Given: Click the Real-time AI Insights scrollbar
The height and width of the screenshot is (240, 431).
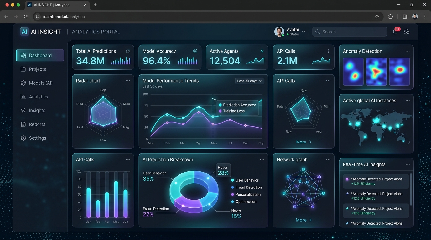Looking at the screenshot, I should coord(411,189).
